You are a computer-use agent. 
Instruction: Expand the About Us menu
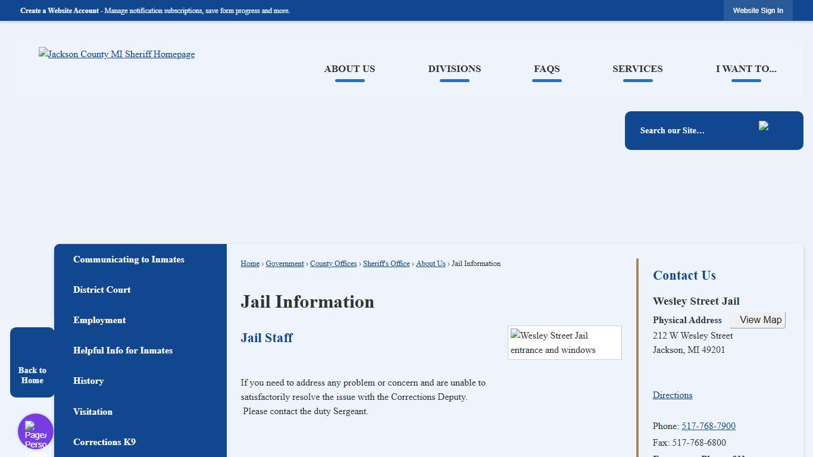pos(349,69)
